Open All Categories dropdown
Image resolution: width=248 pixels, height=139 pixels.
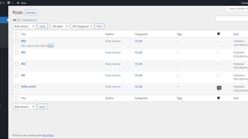82,26
